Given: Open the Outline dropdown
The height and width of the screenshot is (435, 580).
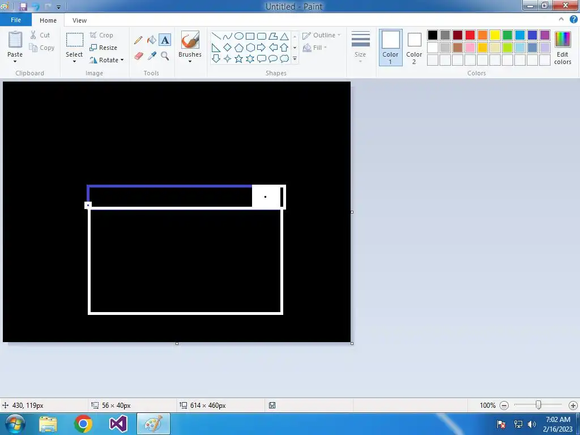Looking at the screenshot, I should [x=321, y=35].
